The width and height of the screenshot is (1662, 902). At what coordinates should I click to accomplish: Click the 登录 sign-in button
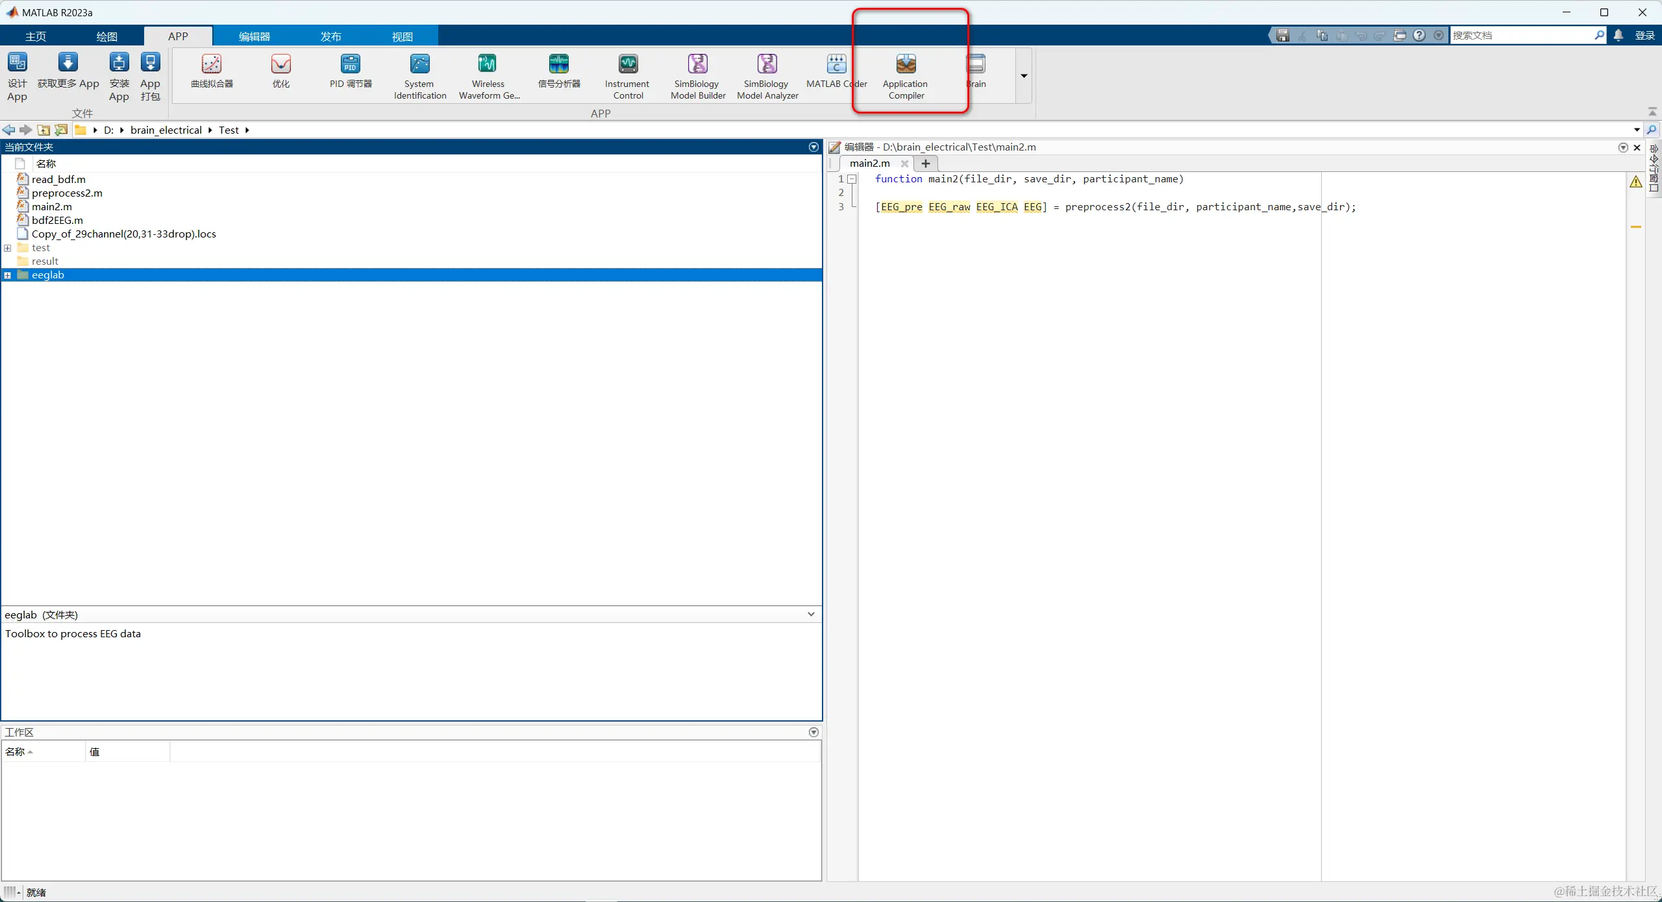tap(1644, 35)
